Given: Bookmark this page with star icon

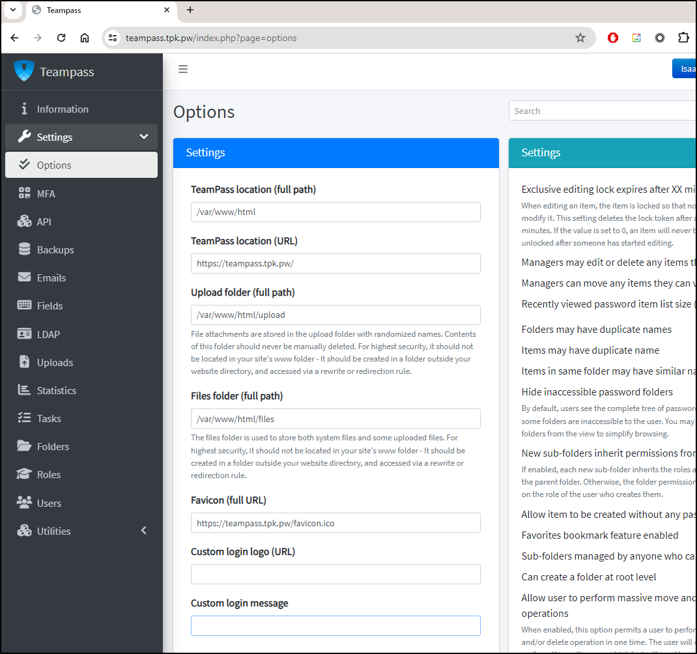Looking at the screenshot, I should (x=580, y=38).
